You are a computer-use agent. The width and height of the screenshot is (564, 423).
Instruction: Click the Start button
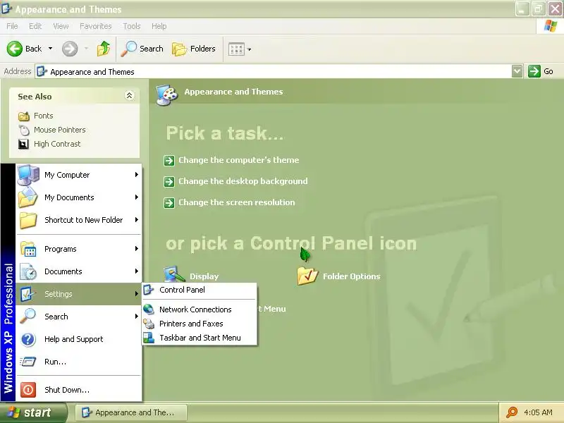click(33, 412)
